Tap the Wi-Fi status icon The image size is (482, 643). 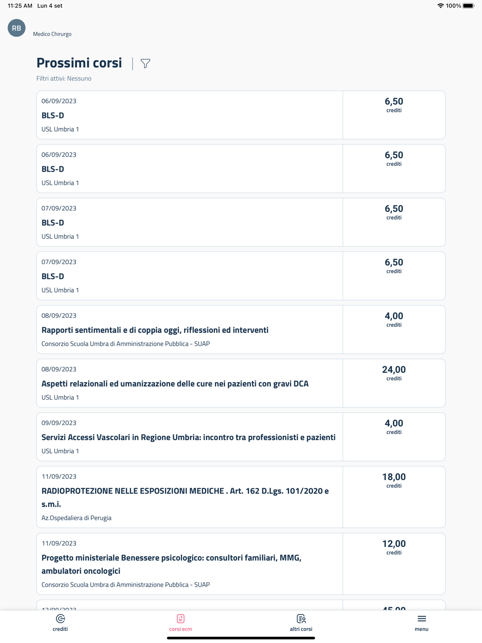click(440, 6)
